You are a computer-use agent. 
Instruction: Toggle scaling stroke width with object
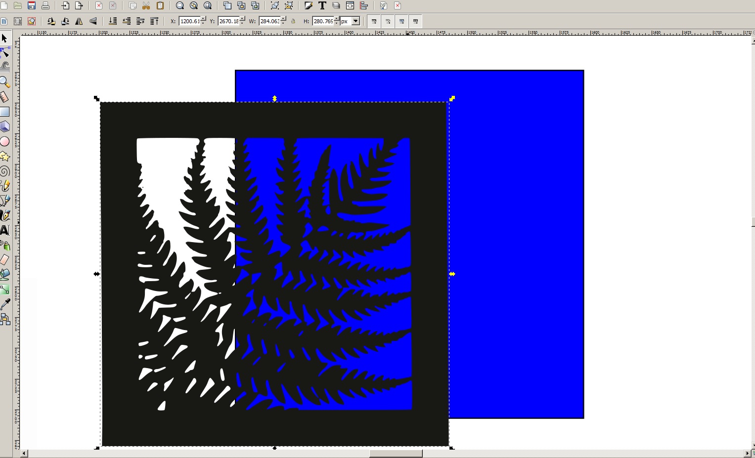(x=374, y=21)
